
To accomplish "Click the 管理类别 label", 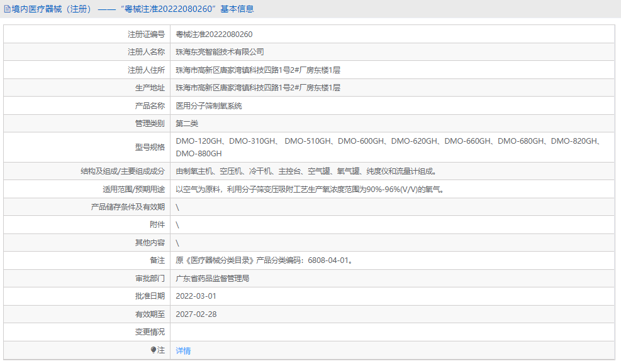I will pos(150,124).
